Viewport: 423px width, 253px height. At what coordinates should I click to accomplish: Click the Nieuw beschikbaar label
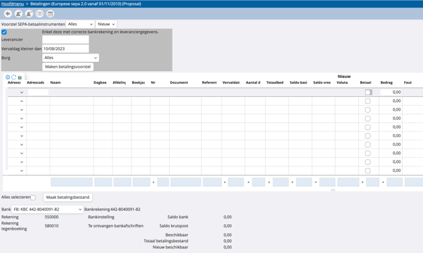point(170,247)
